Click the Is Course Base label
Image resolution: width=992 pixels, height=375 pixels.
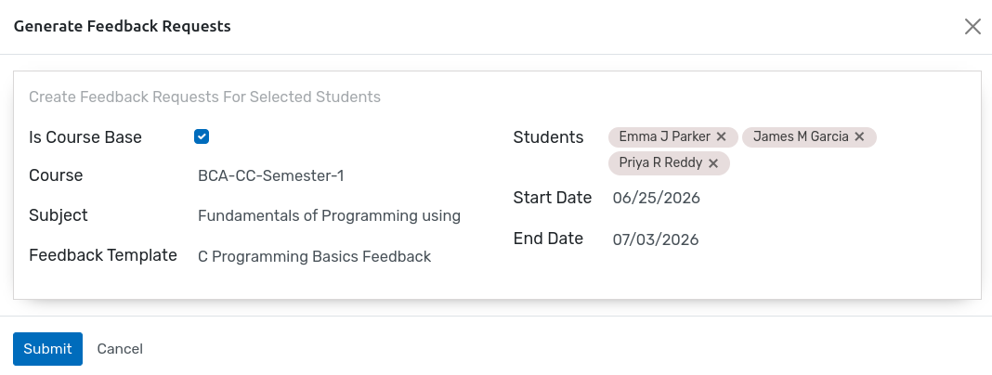(x=85, y=137)
